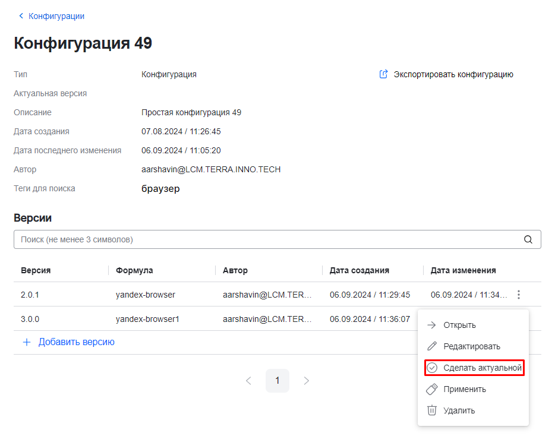Image resolution: width=555 pixels, height=436 pixels.
Task: Click the checkmark circle icon in menu
Action: tap(432, 368)
